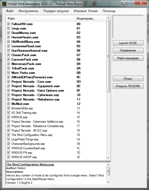This screenshot has width=149, height=190.
Task: Disable BoostedSkills.esp checkbox
Action: tap(8, 108)
